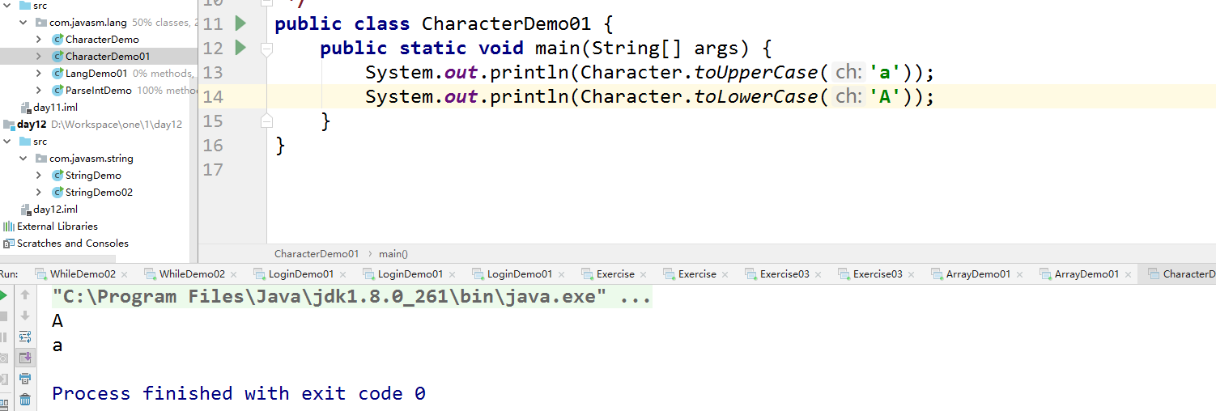Select CharacterDemo01 in the project tree
This screenshot has width=1216, height=411.
point(107,57)
